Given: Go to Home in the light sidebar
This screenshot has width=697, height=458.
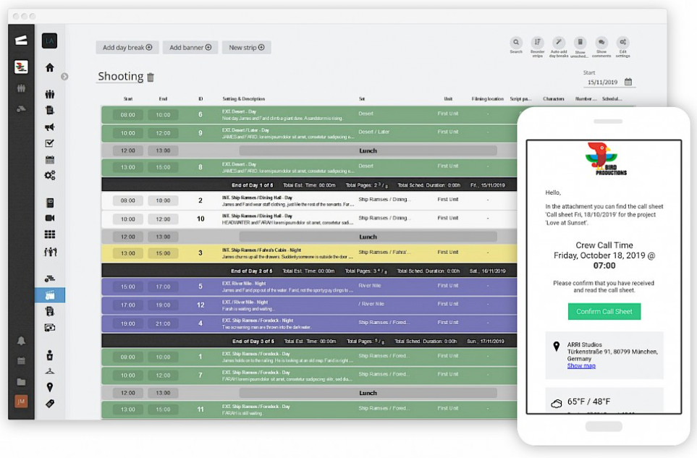Looking at the screenshot, I should click(50, 67).
